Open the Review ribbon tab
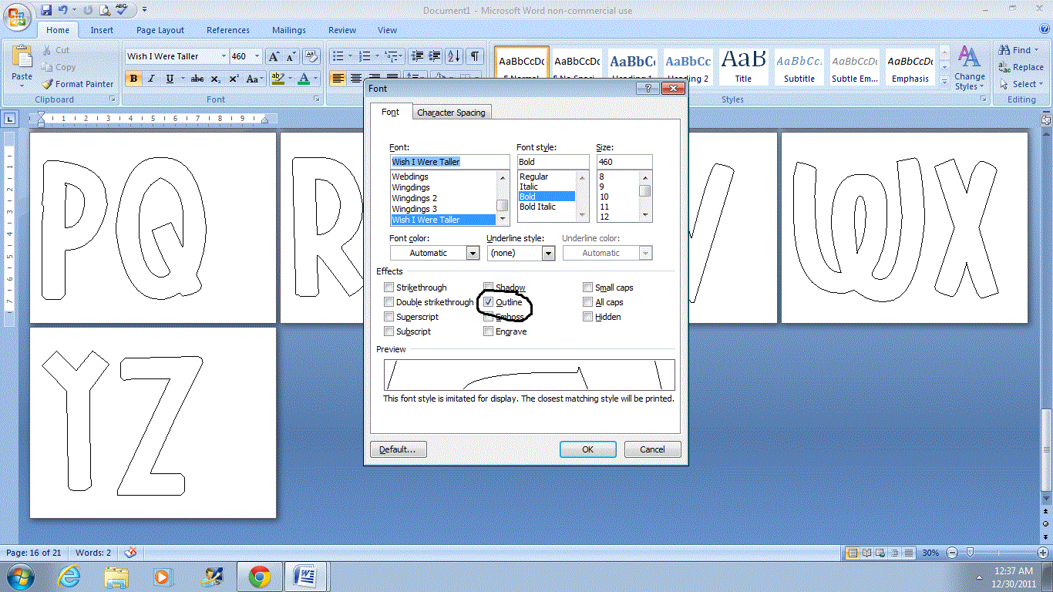 (x=342, y=30)
